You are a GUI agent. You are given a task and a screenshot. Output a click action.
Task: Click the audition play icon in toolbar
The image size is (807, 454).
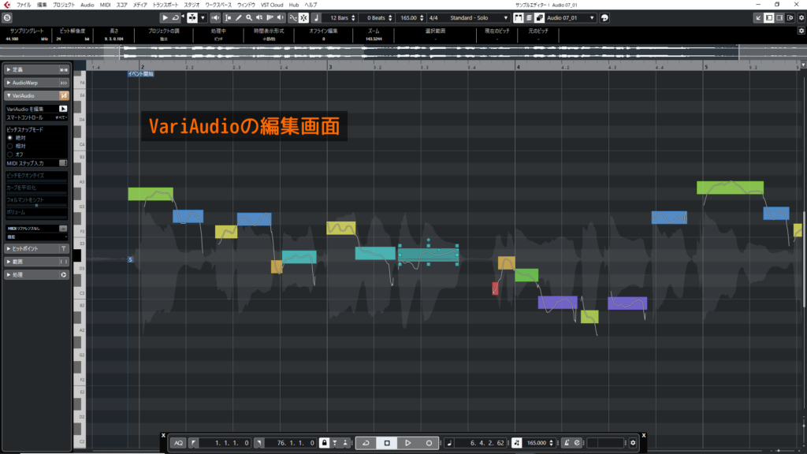click(x=165, y=18)
